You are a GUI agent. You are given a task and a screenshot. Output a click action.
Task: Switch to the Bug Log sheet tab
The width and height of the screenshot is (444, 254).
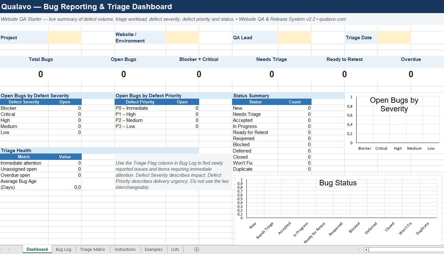pyautogui.click(x=64, y=250)
